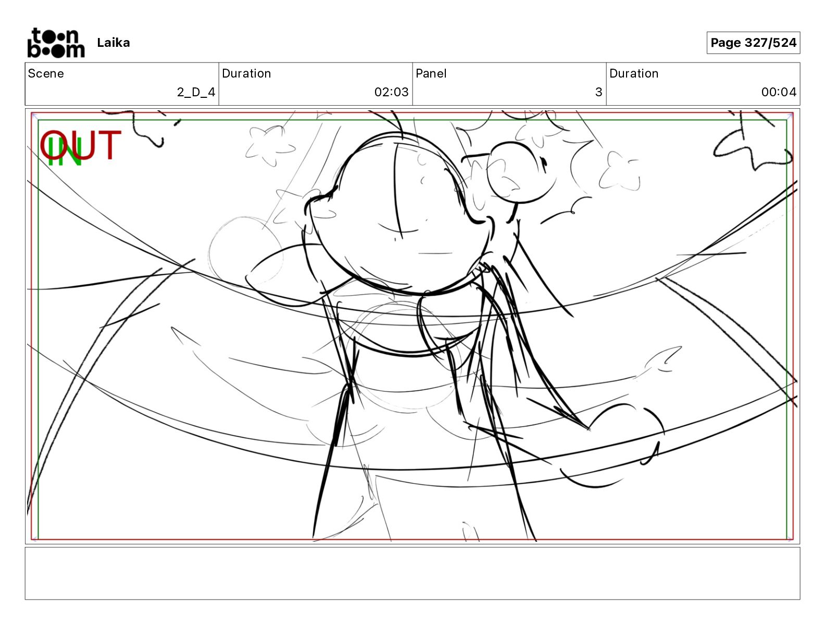Image resolution: width=825 pixels, height=637 pixels.
Task: Click the storyboard panel sketch thumbnail
Action: (x=413, y=326)
